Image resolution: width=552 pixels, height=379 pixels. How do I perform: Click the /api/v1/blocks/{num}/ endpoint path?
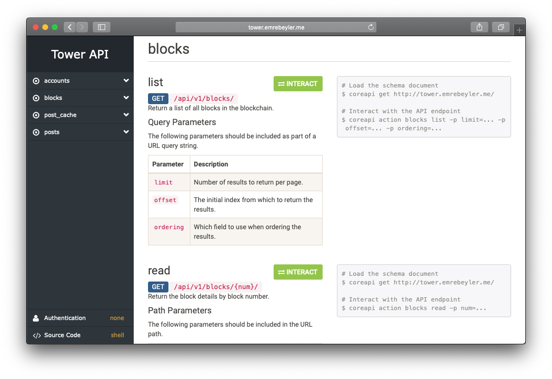click(x=216, y=287)
